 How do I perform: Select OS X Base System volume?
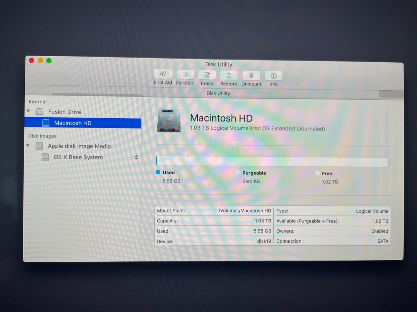(x=78, y=157)
